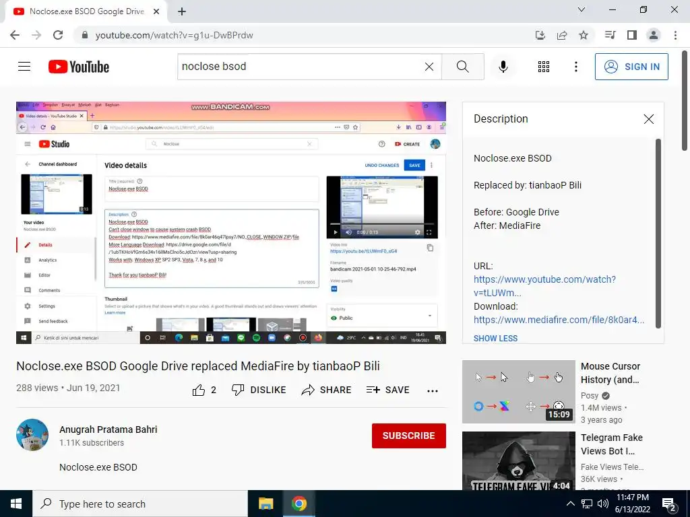The width and height of the screenshot is (690, 517).
Task: Click the description panel scrollbar
Action: point(658,233)
